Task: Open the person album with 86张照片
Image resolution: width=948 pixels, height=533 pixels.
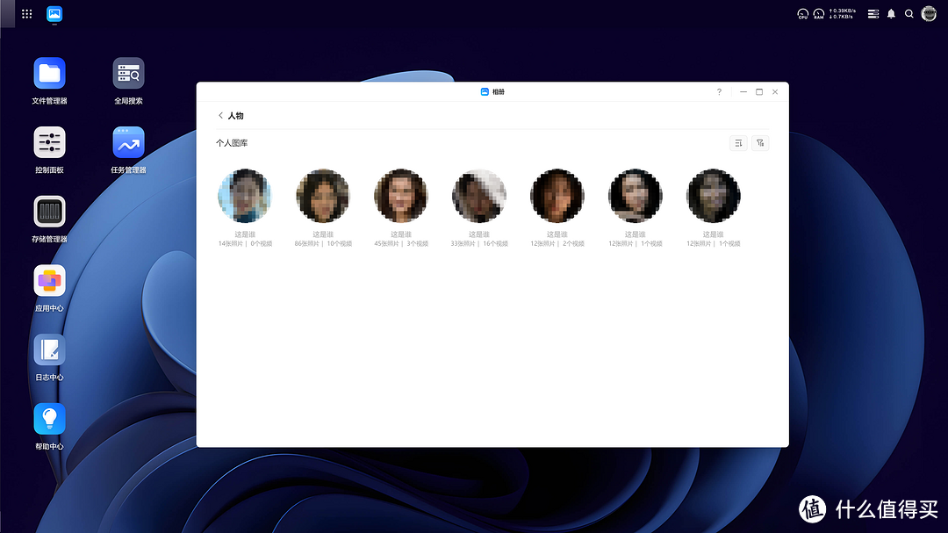Action: point(323,196)
